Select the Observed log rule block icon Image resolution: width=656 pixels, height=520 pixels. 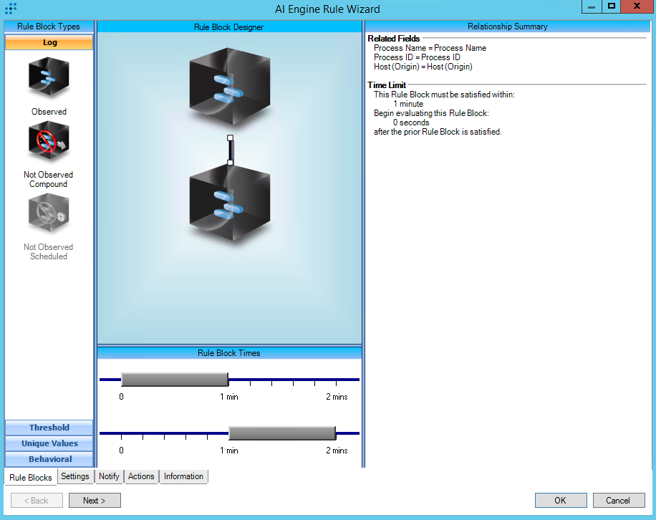(49, 78)
